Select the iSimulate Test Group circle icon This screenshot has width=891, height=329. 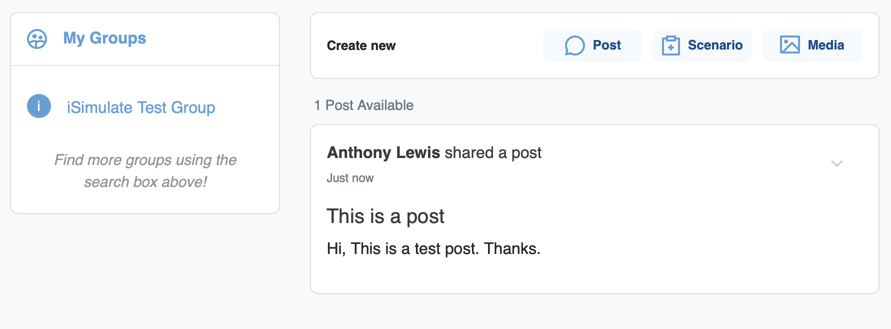point(38,106)
